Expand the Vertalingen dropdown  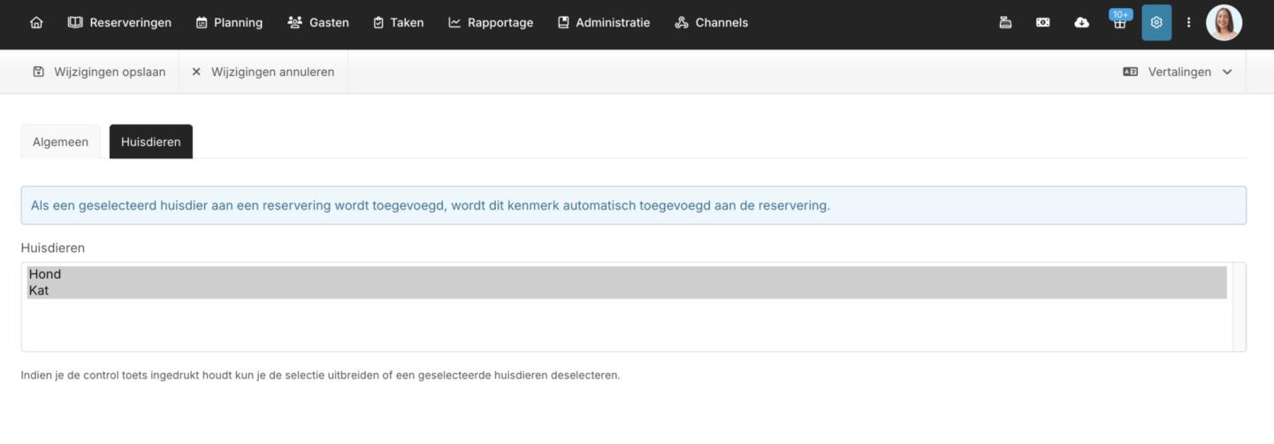tap(1178, 72)
